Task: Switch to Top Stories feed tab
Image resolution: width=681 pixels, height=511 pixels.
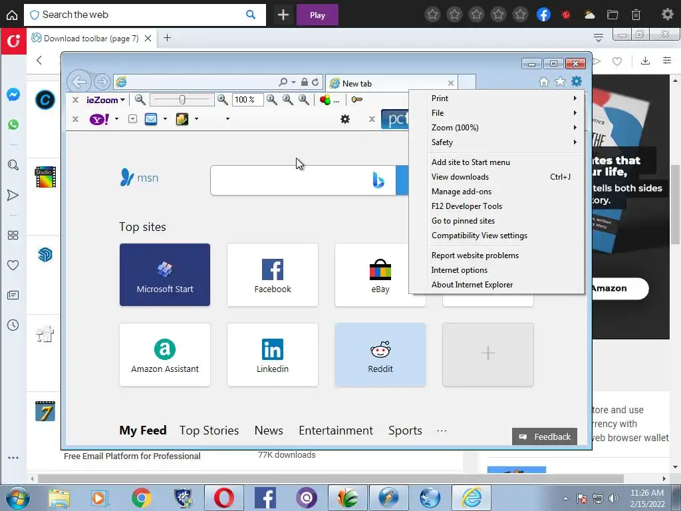Action: click(209, 430)
